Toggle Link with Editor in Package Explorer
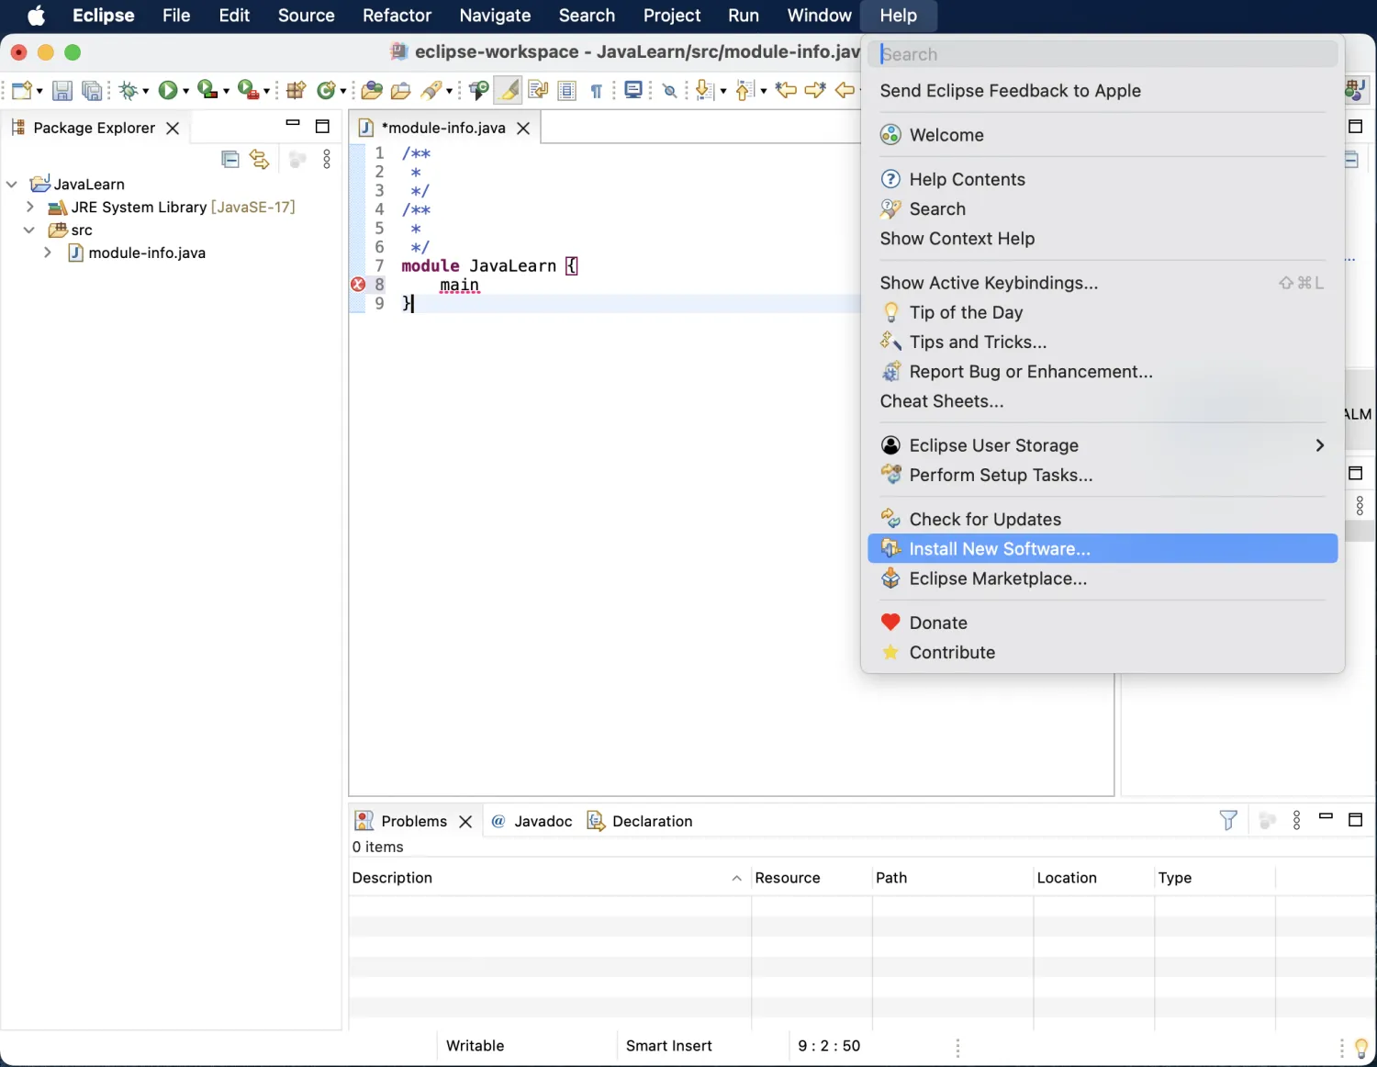Image resolution: width=1377 pixels, height=1067 pixels. tap(260, 160)
